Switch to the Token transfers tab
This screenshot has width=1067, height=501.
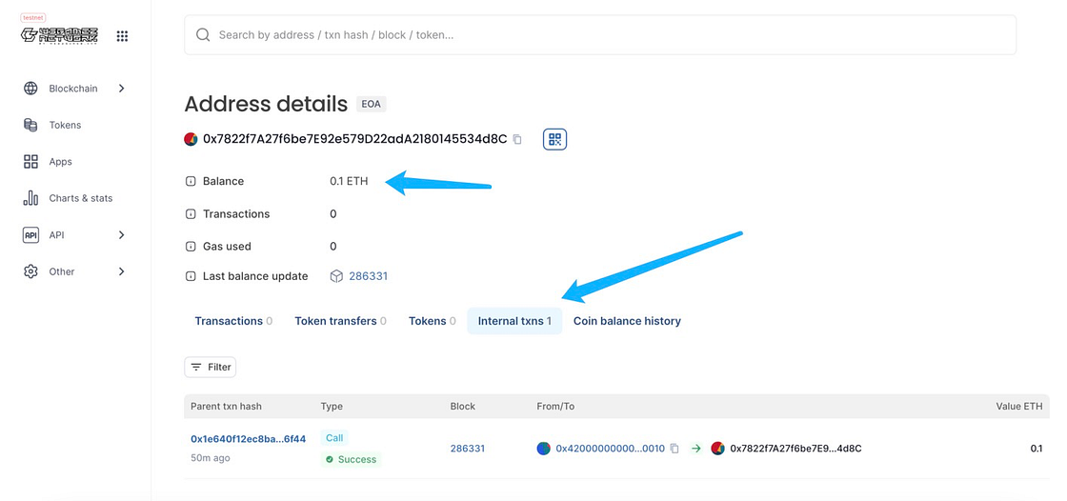pyautogui.click(x=340, y=321)
